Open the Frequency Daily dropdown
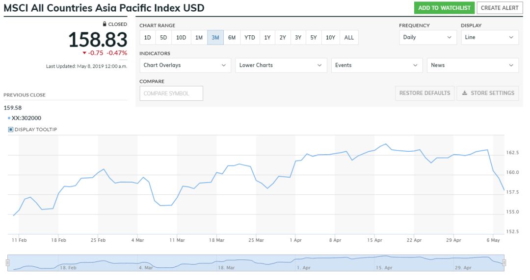 click(427, 37)
